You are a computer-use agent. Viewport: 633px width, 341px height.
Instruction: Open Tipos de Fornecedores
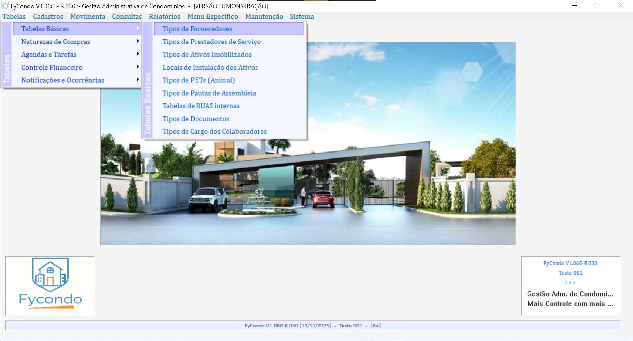197,29
